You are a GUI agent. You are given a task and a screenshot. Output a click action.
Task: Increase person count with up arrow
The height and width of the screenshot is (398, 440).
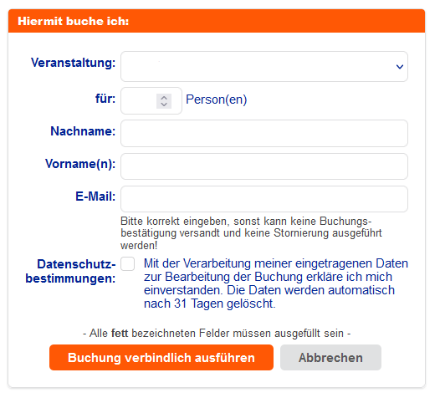[164, 98]
